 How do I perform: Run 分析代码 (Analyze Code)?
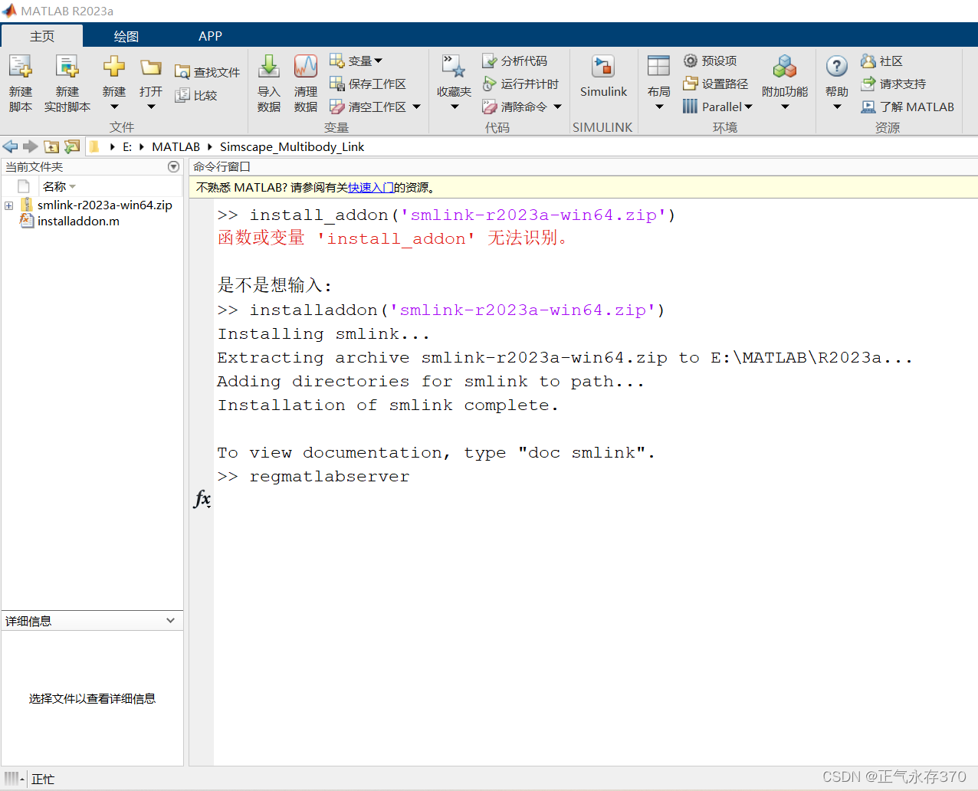click(518, 61)
